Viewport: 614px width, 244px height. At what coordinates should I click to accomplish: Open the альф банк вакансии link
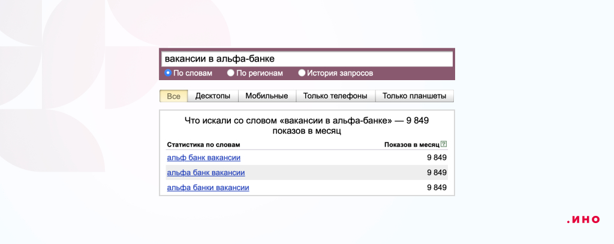coord(203,157)
